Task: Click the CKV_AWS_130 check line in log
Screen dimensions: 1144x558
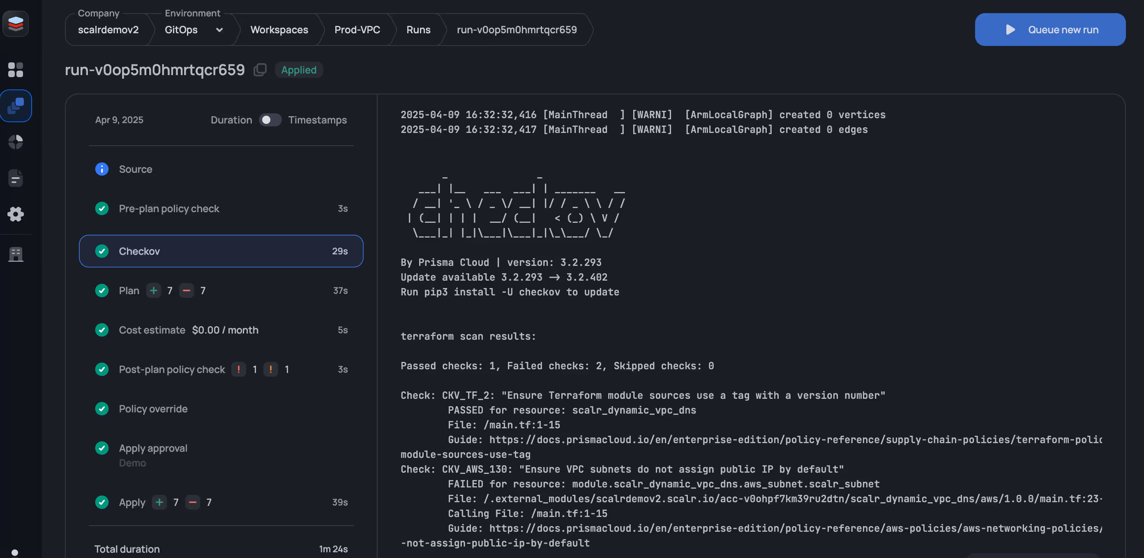Action: (622, 469)
